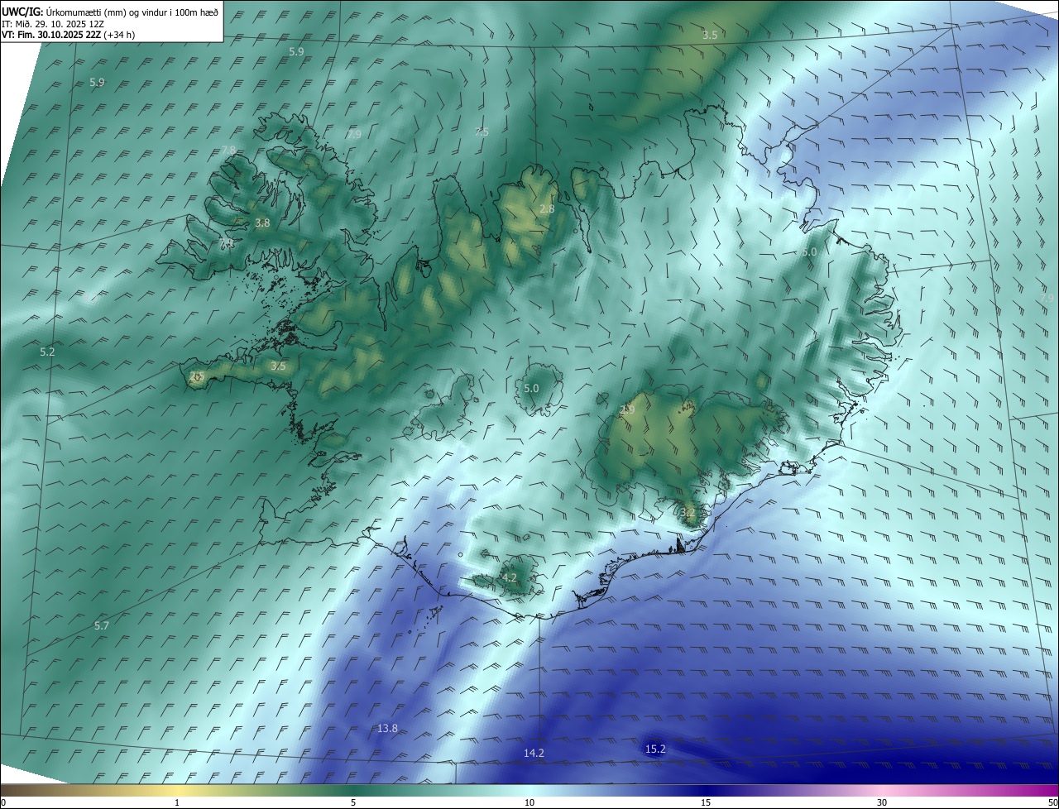
Task: Click the colour scale tick label 0
Action: [x=2, y=802]
